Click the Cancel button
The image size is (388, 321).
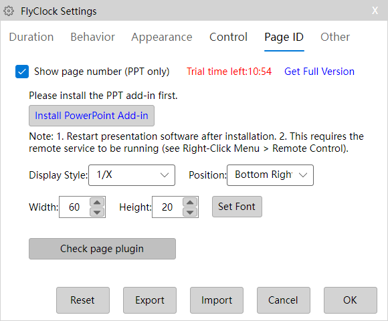pyautogui.click(x=284, y=300)
